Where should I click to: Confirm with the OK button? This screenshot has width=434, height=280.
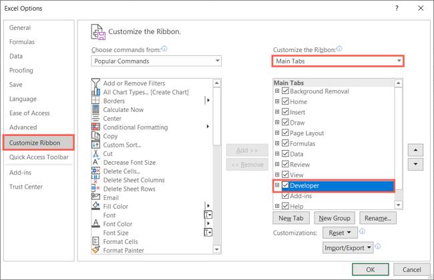coord(371,269)
